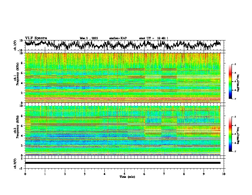This screenshot has width=252, height=195.
Task: Click the "-7" label on ch.1 color scale
Action: 234,99
